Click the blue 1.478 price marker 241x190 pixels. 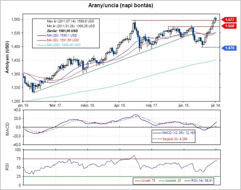[x=229, y=48]
